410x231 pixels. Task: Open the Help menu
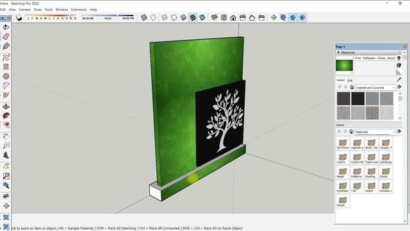pyautogui.click(x=94, y=10)
